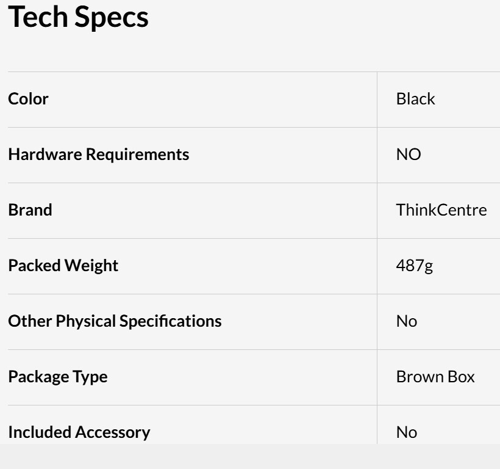Select the Color row label
Image resolution: width=500 pixels, height=469 pixels.
29,99
